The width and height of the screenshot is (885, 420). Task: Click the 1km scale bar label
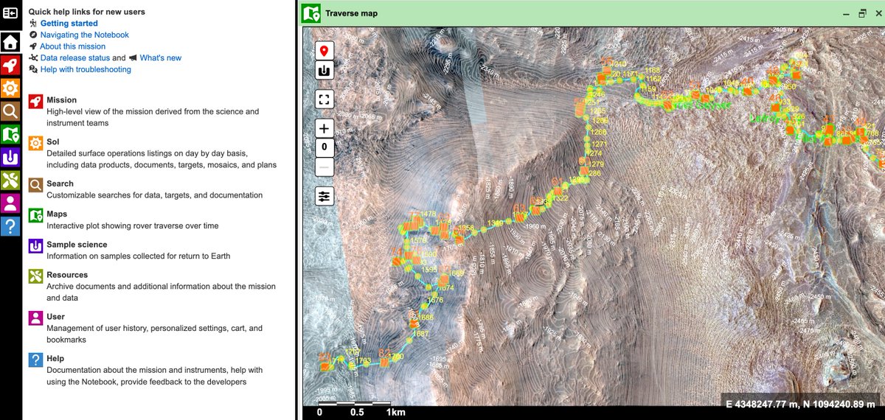click(396, 413)
